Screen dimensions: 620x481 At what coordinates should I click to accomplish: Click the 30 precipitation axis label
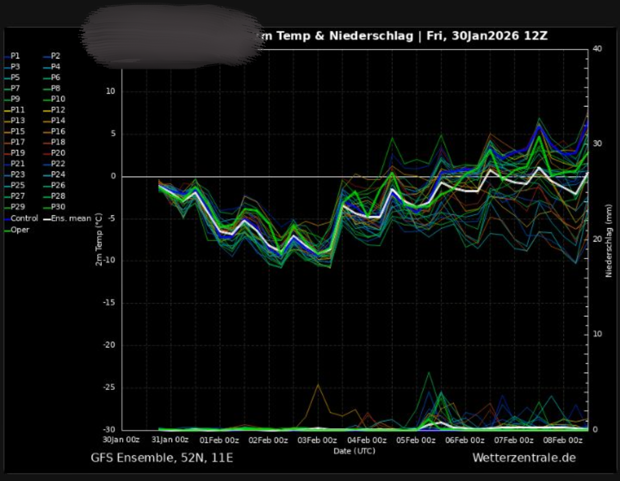pos(597,144)
